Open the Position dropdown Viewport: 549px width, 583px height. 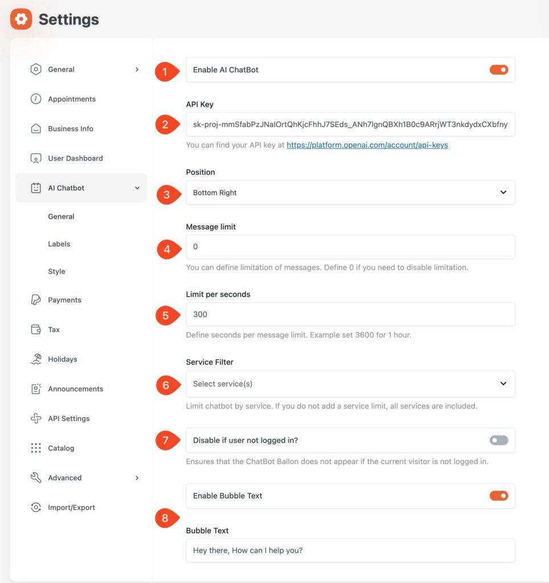350,192
